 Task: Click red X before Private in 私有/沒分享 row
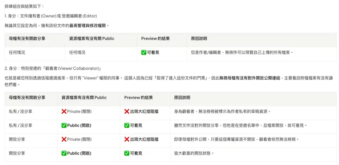pyautogui.click(x=64, y=111)
